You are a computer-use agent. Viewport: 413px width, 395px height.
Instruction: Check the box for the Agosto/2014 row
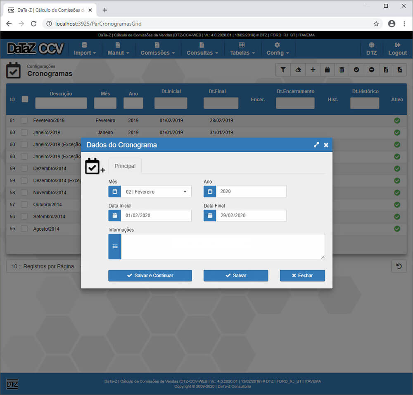[25, 229]
